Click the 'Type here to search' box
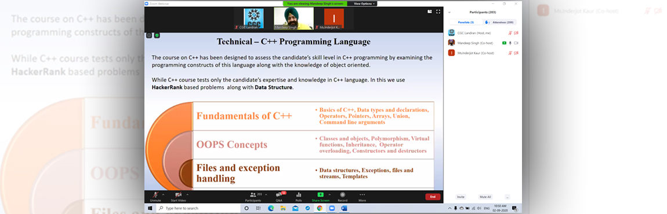The image size is (667, 214). [x=199, y=208]
